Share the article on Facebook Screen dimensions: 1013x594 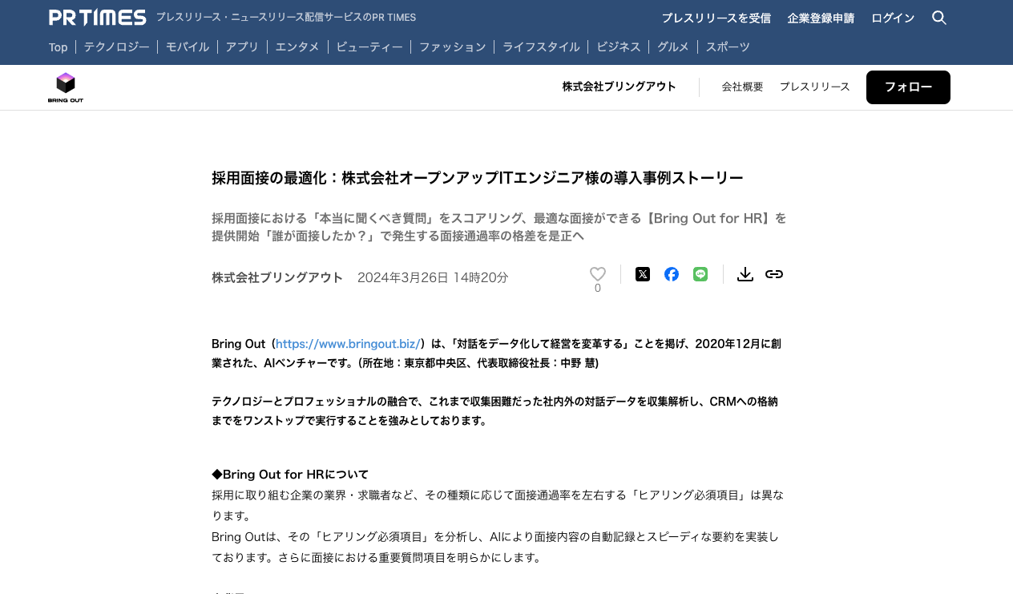coord(672,274)
